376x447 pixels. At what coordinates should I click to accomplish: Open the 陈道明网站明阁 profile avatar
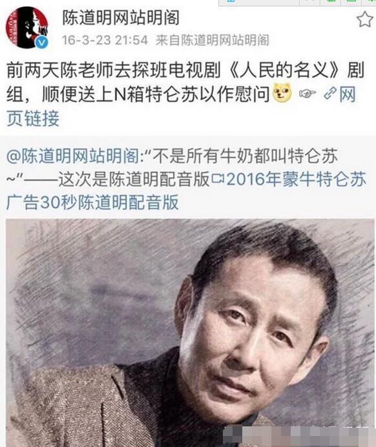[x=26, y=27]
